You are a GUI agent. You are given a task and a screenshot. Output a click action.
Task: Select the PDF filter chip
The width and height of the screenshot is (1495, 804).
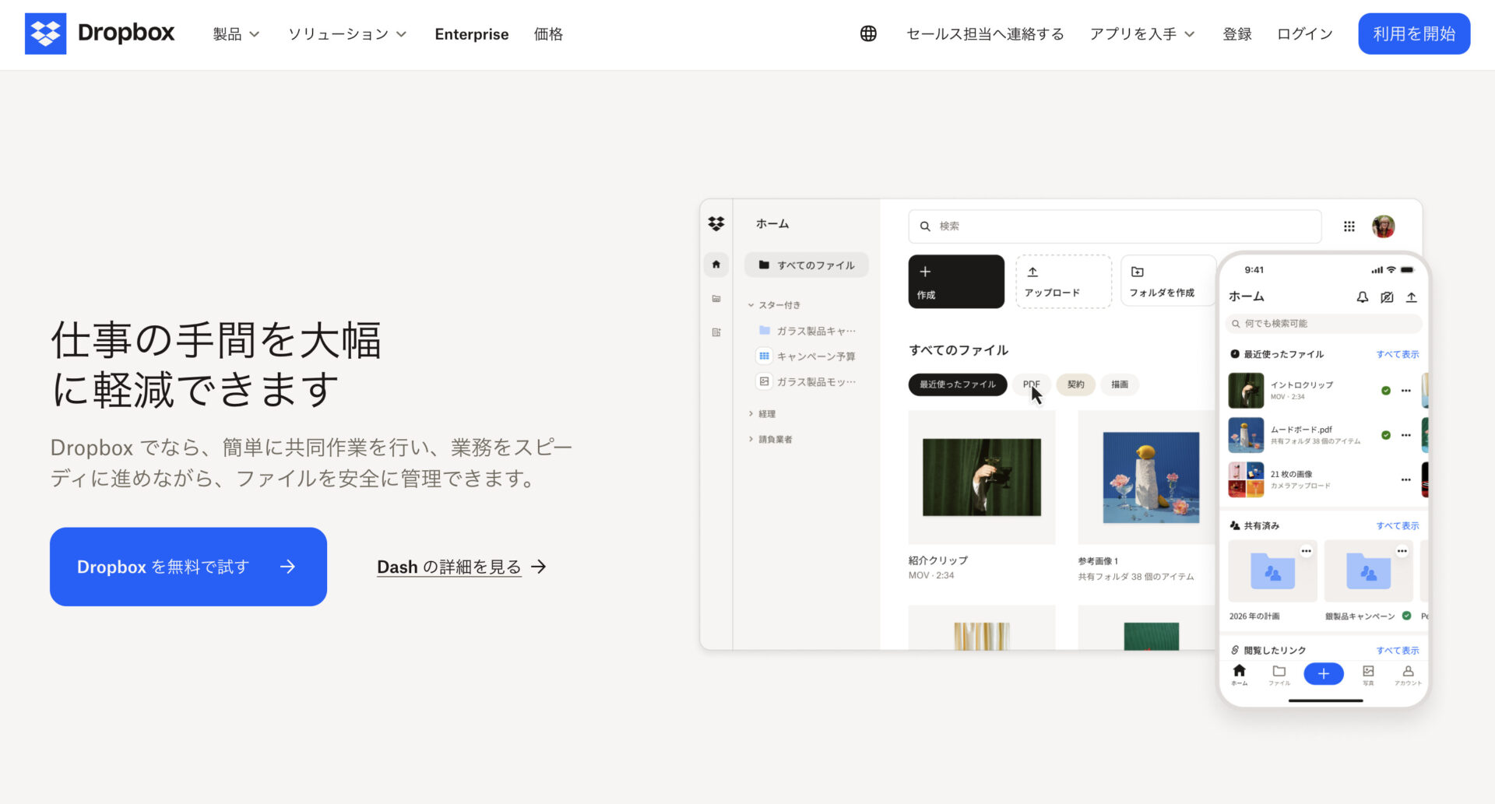pos(1032,384)
